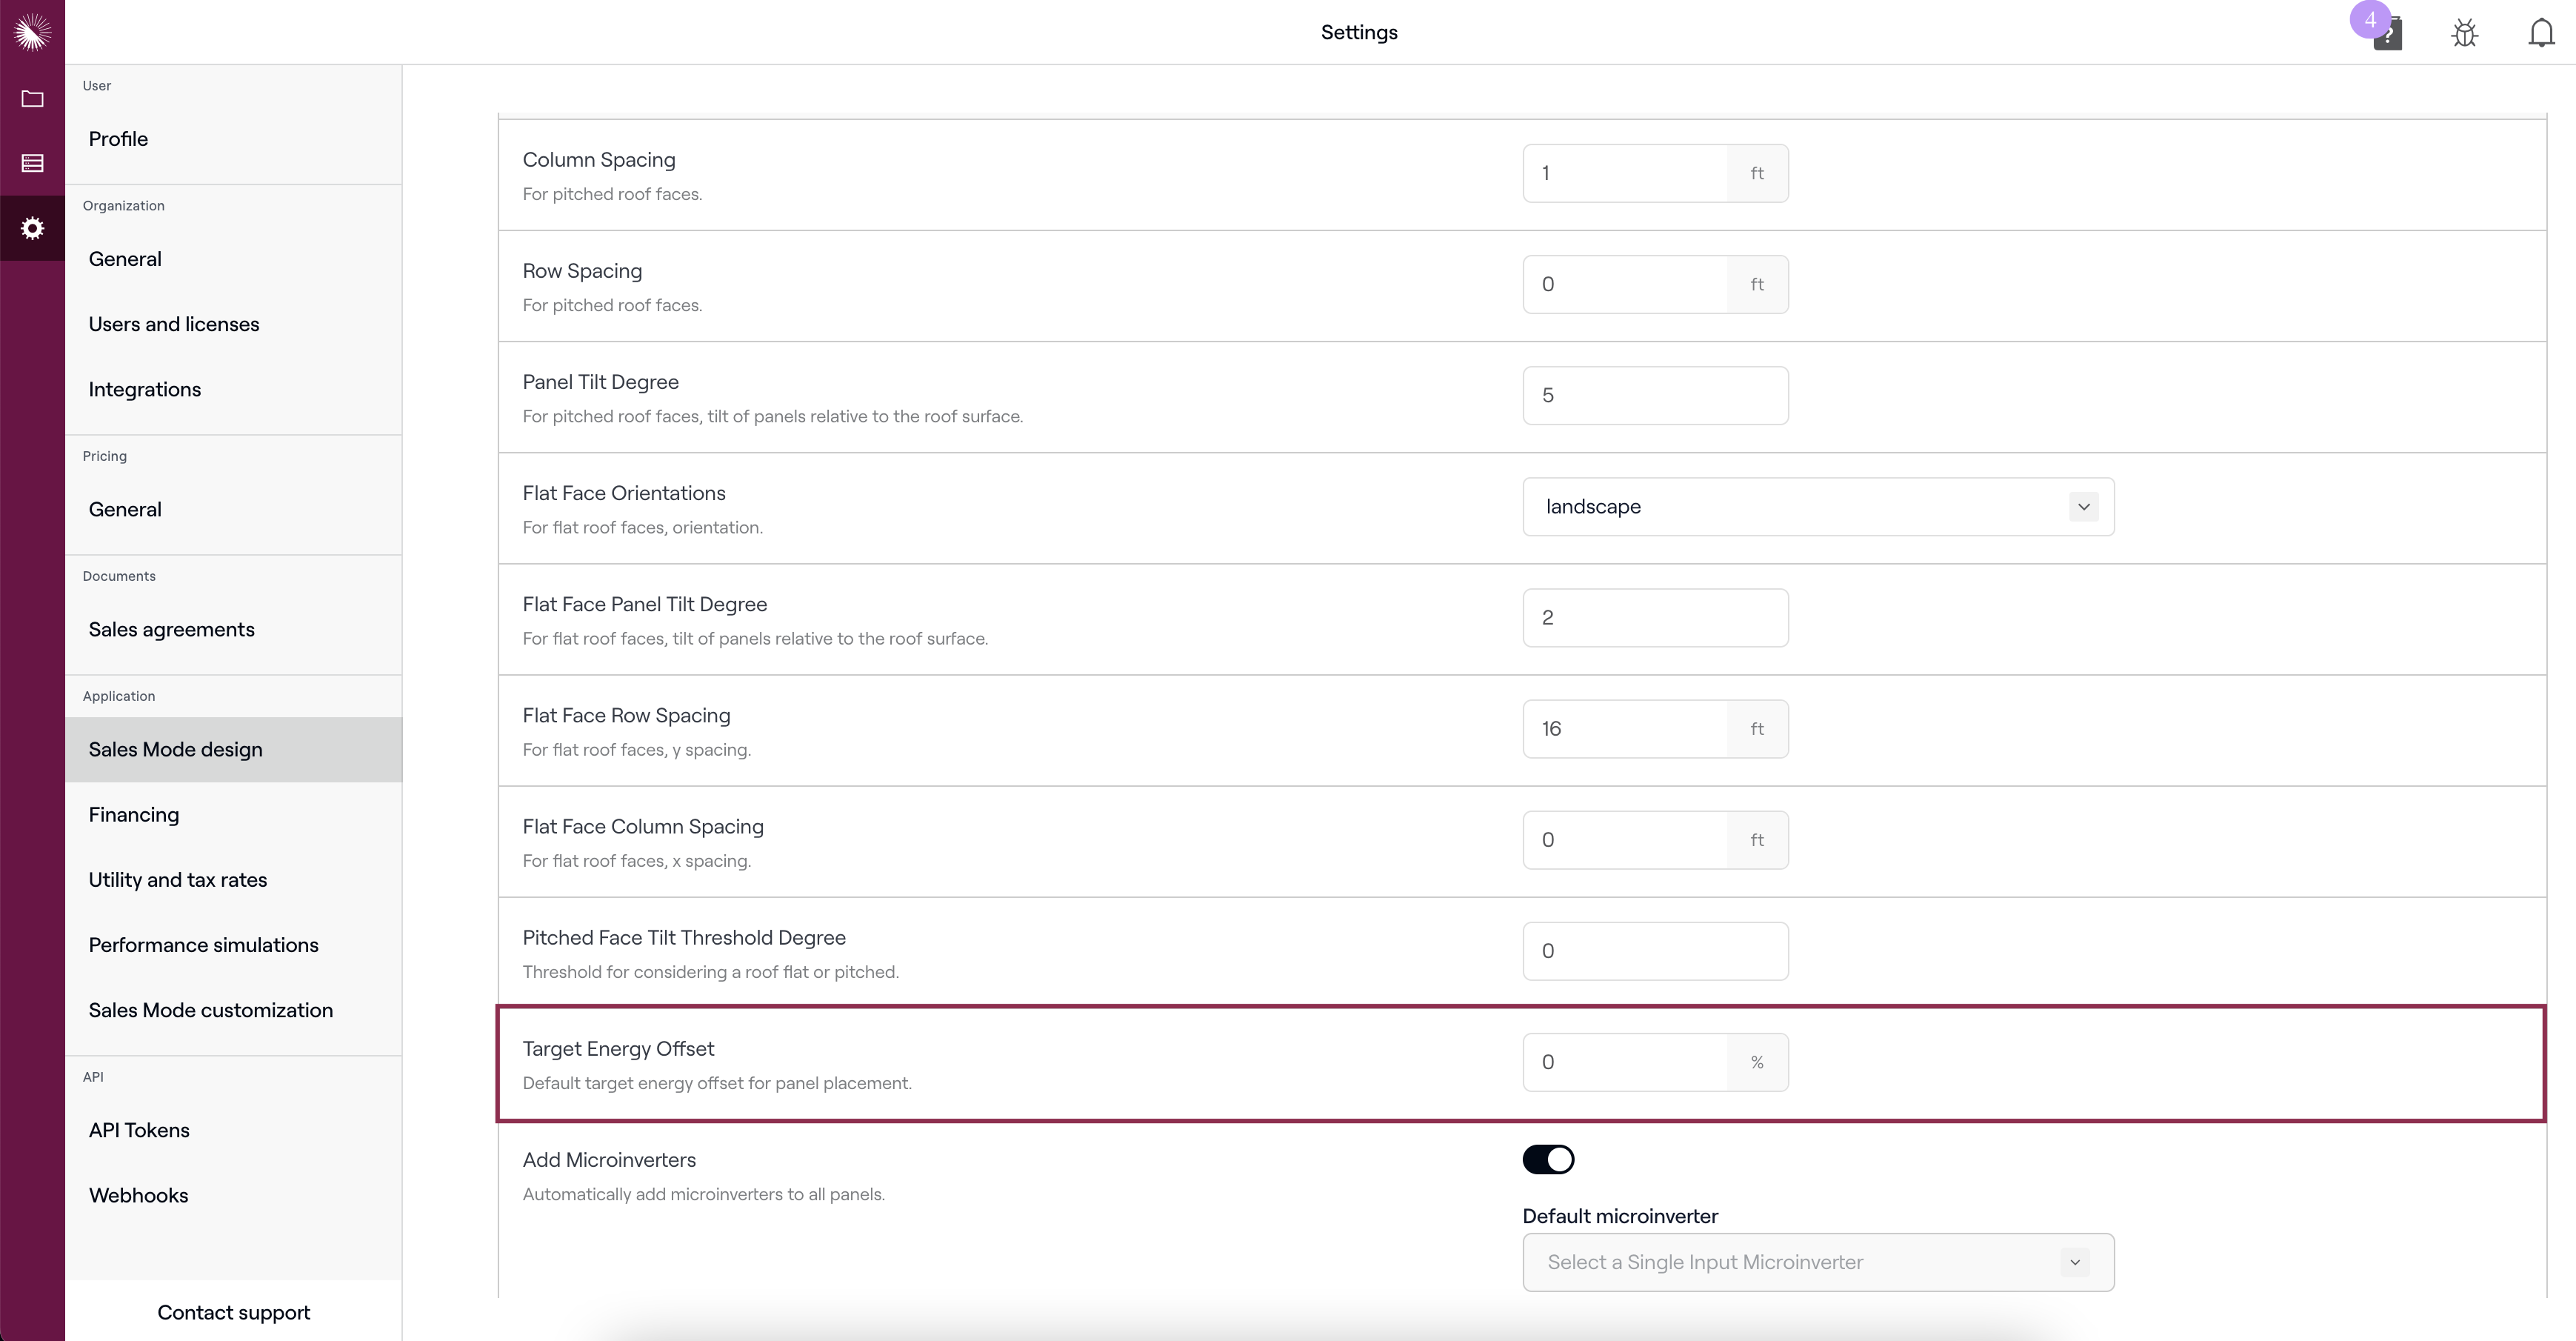
Task: Open Users and licenses
Action: 233,324
